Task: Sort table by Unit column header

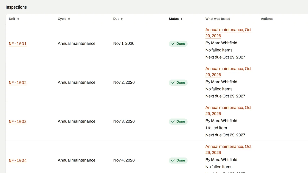Action: [x=14, y=19]
